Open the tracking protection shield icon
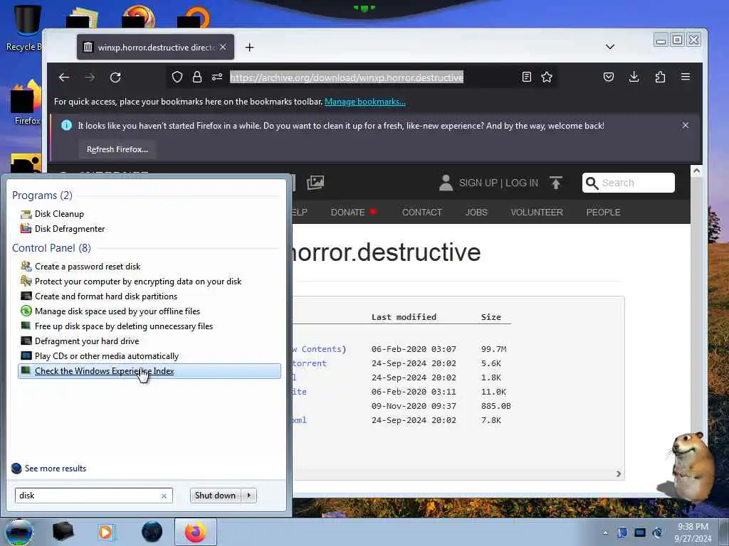729x546 pixels. pyautogui.click(x=177, y=77)
